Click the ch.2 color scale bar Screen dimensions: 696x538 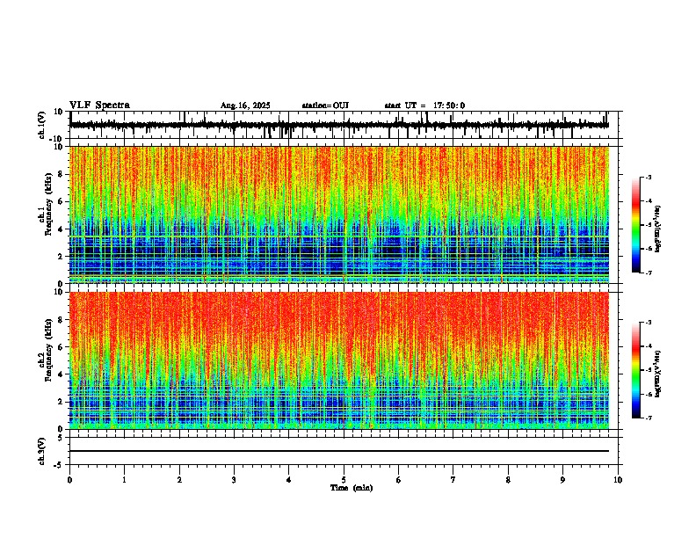tap(636, 370)
